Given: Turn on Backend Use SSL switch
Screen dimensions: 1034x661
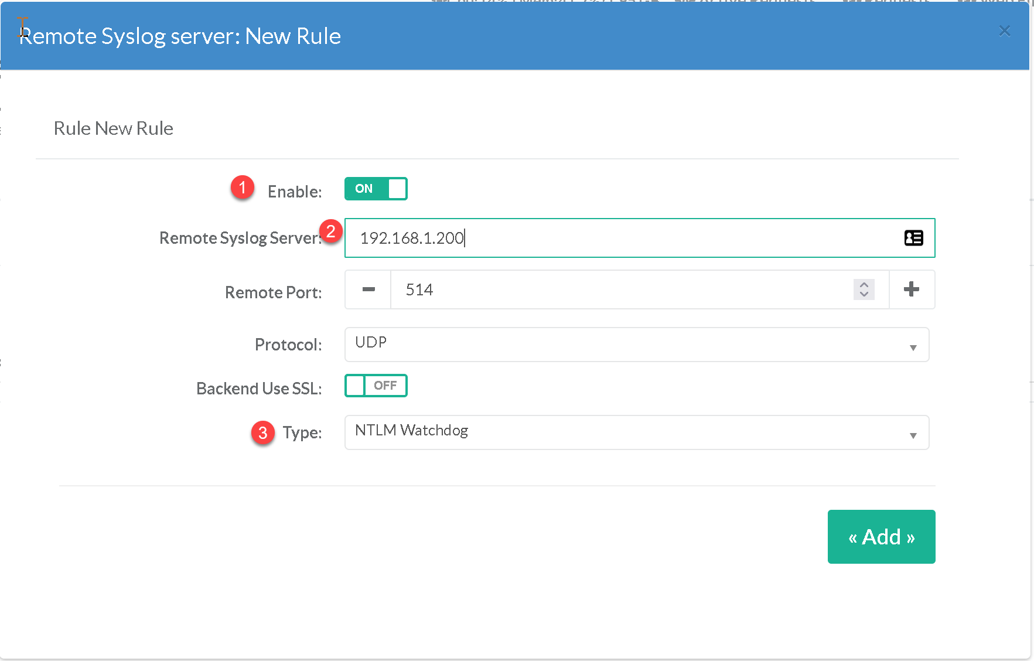Looking at the screenshot, I should (376, 386).
